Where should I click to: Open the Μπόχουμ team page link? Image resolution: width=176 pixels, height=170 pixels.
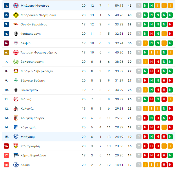point(28,137)
